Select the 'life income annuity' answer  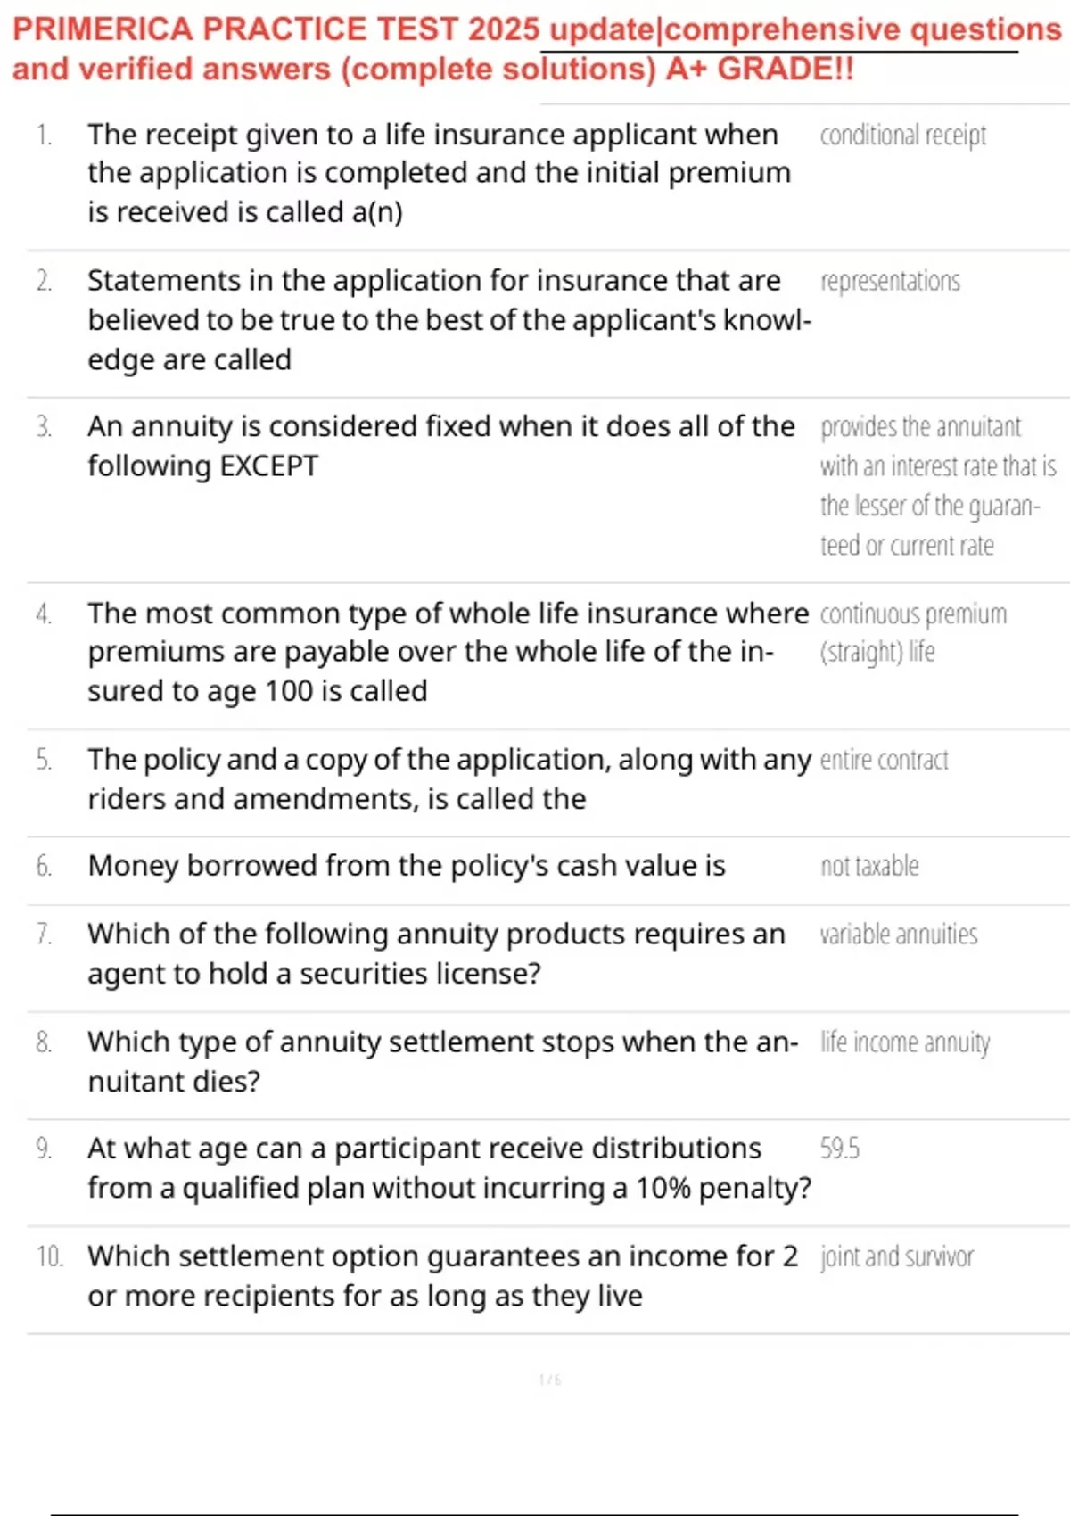905,1042
